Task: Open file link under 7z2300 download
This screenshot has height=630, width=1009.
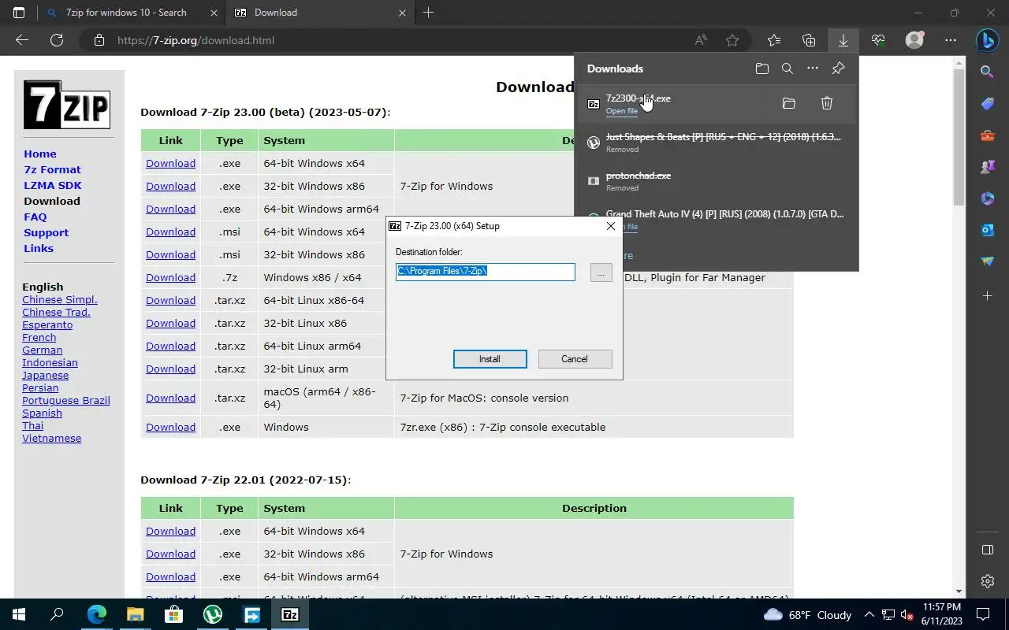Action: pos(622,111)
